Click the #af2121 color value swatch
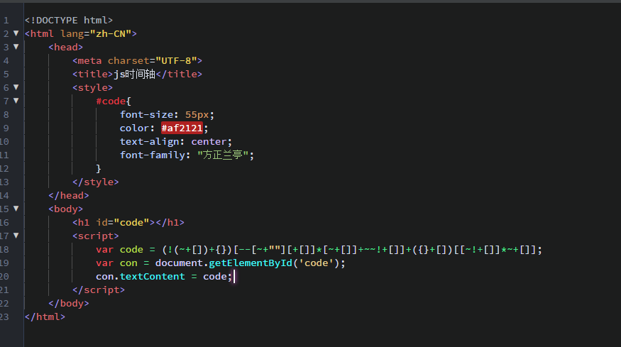Screen dimensions: 621x347 [182, 128]
